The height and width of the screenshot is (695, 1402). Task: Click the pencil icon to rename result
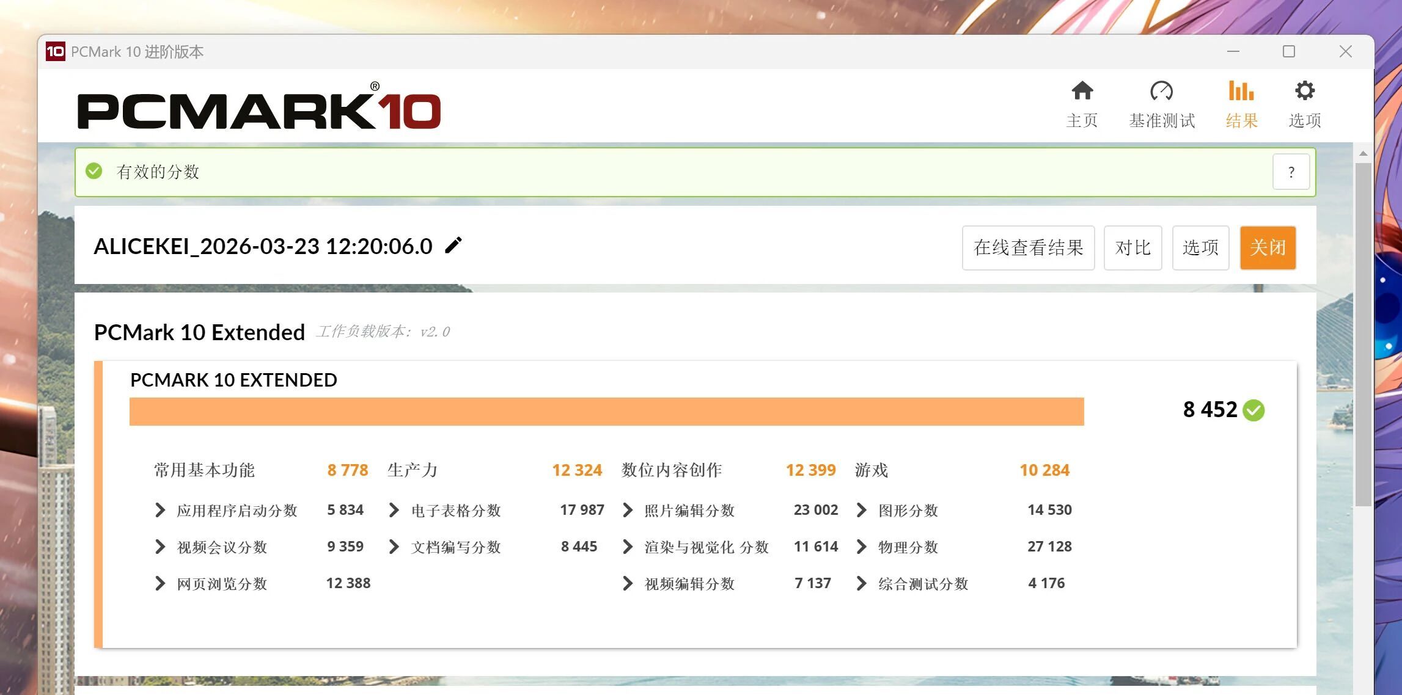point(453,246)
